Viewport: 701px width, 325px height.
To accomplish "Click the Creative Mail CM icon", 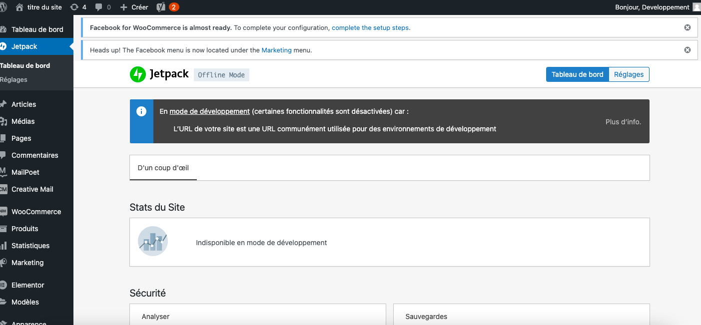I will [3, 189].
